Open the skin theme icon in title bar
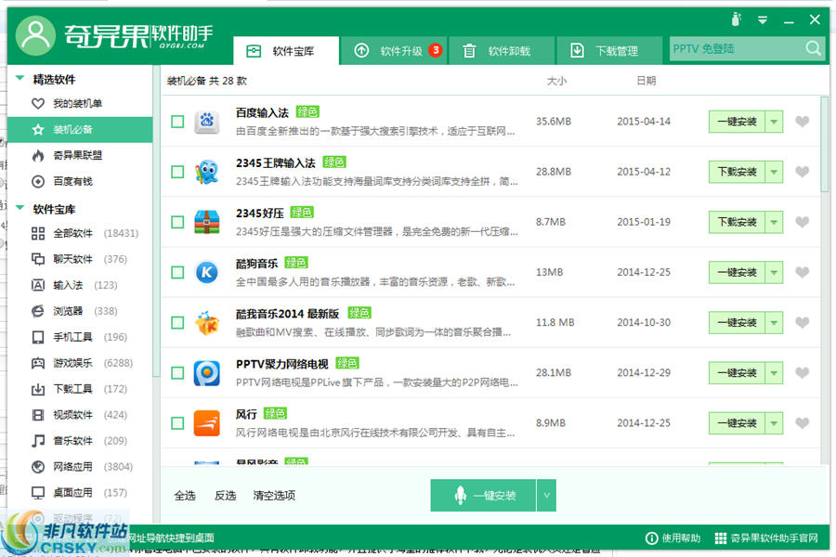The image size is (836, 557). pos(737,19)
